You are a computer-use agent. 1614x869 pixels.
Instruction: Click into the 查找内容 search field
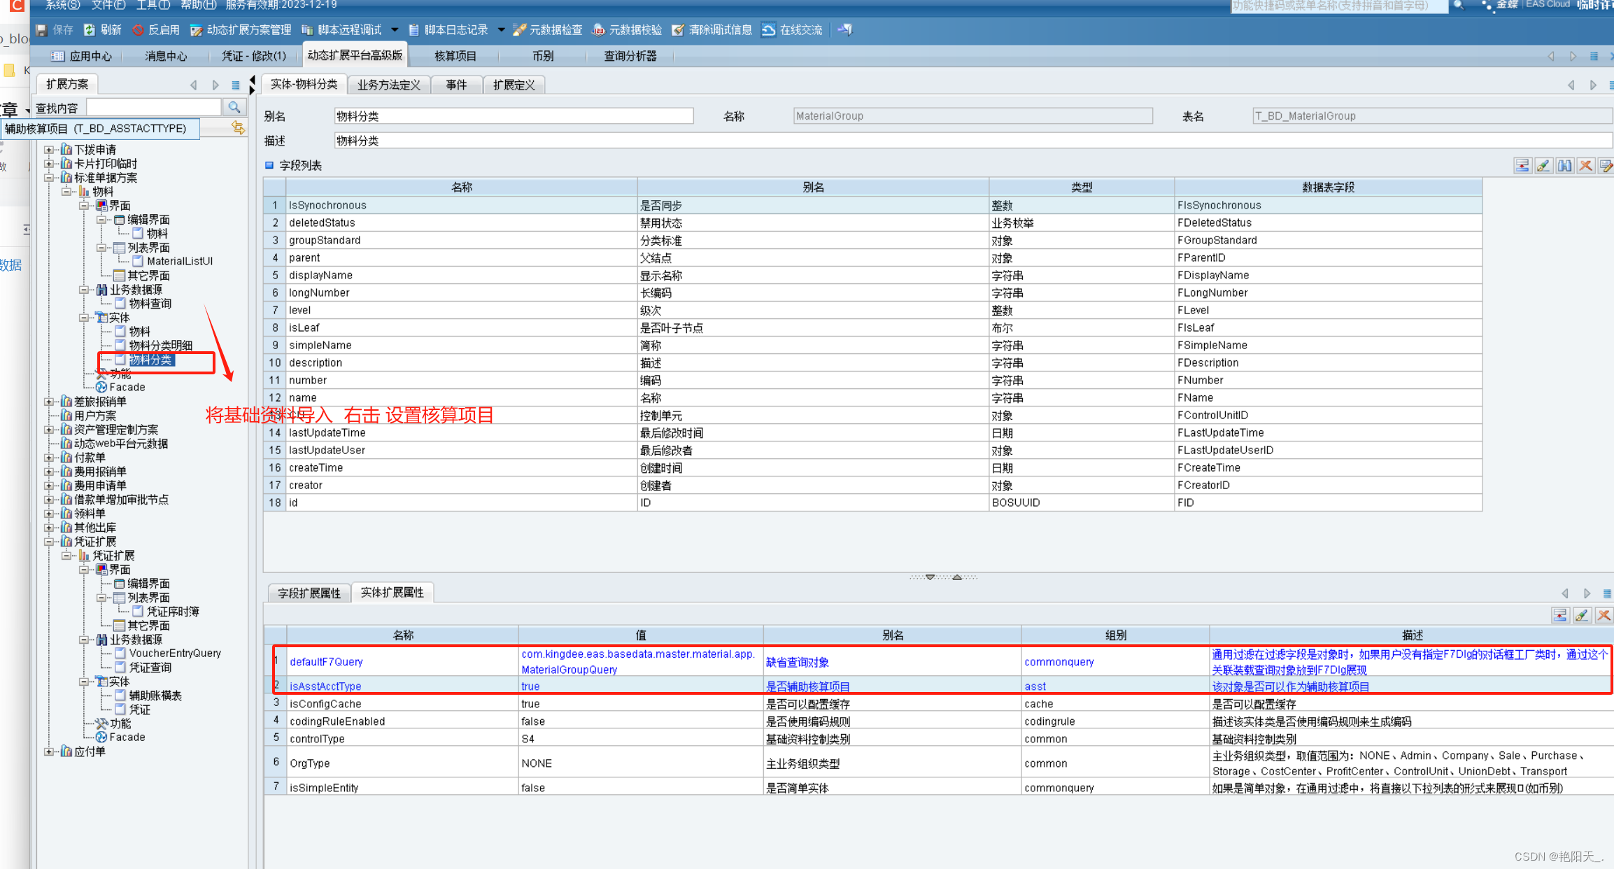154,108
